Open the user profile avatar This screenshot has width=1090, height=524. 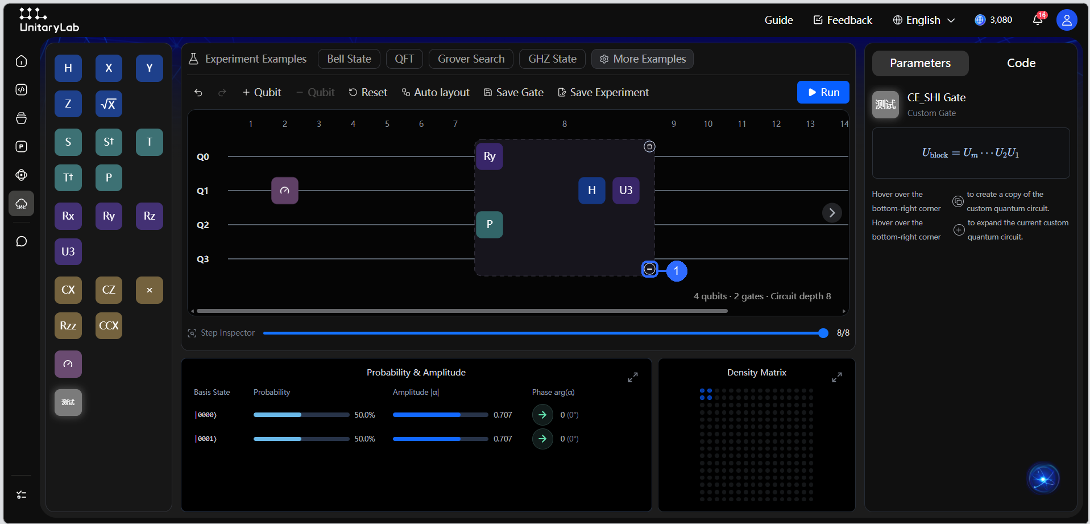tap(1067, 20)
